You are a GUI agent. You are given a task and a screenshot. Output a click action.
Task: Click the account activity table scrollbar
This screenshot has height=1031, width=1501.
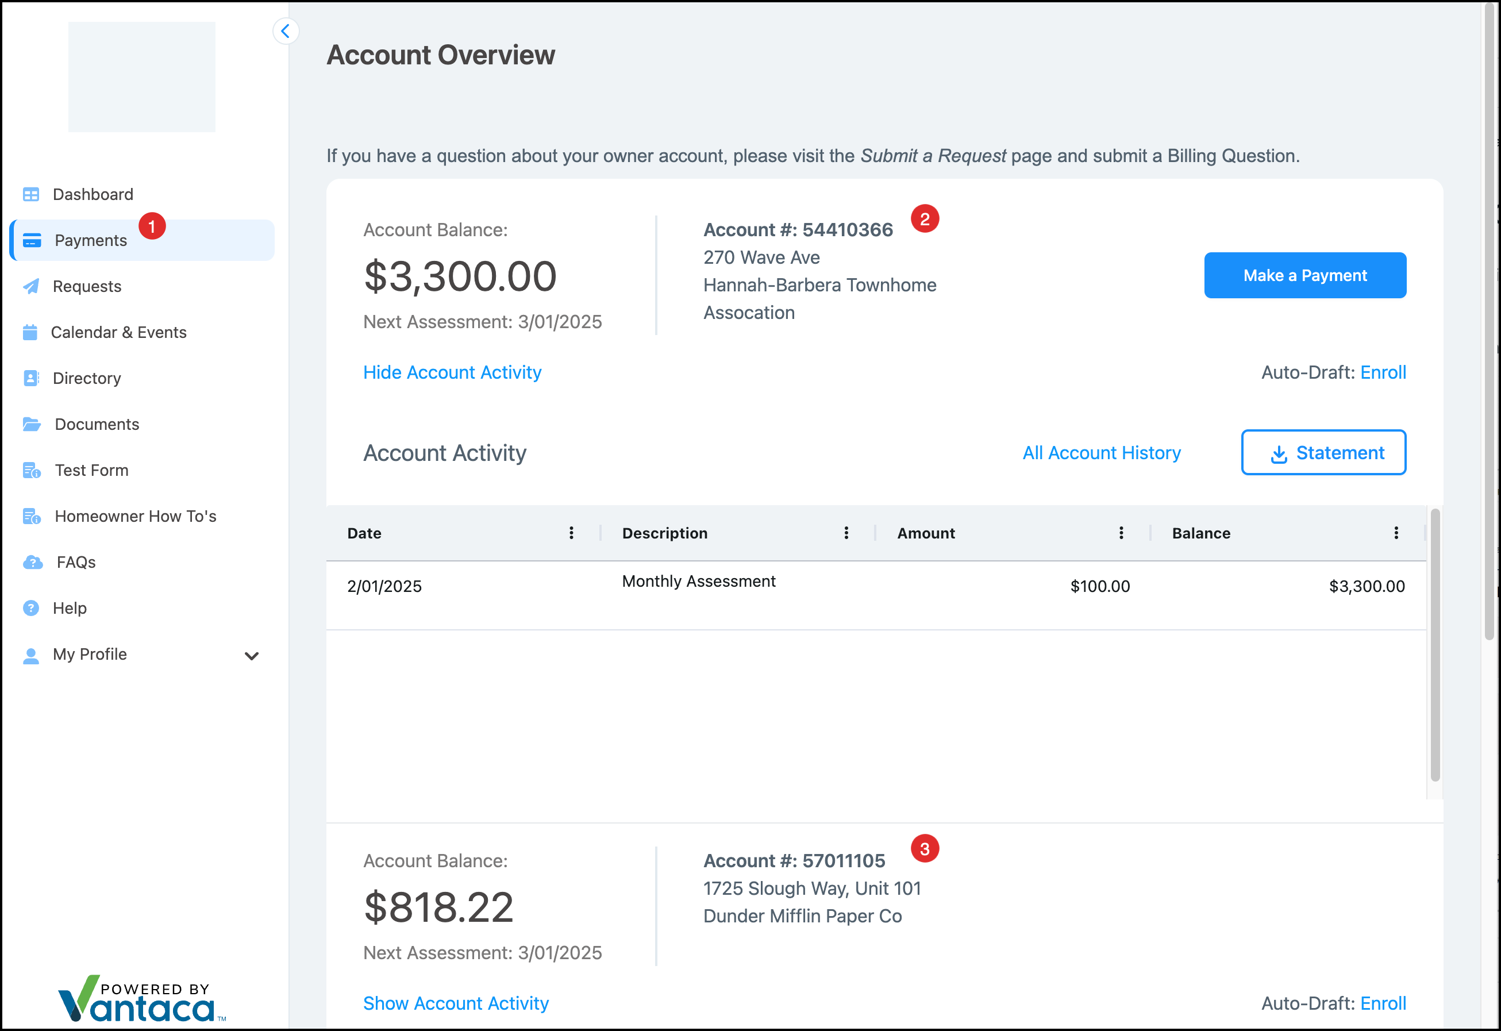[x=1434, y=646]
